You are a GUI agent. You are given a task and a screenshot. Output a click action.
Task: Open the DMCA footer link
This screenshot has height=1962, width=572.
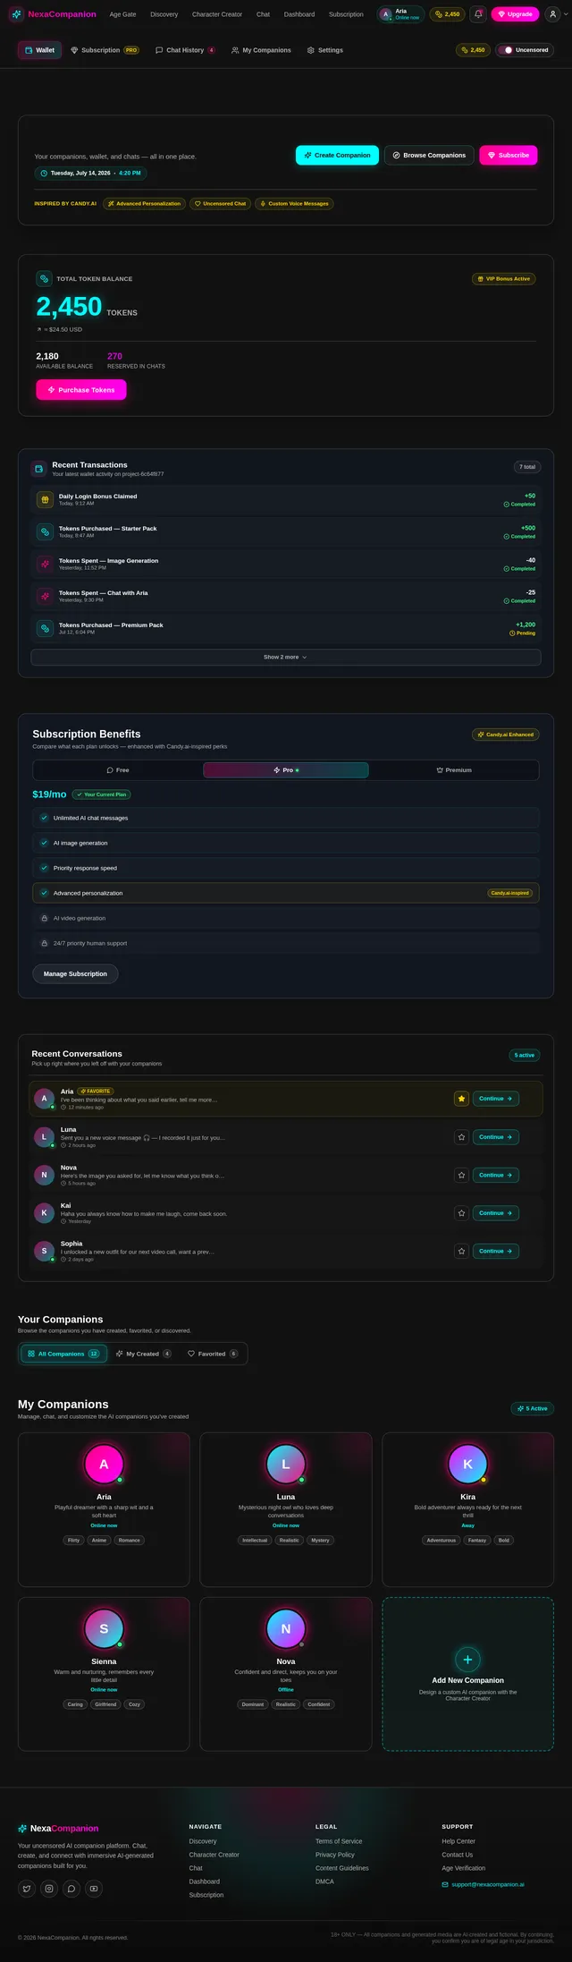coord(324,1881)
